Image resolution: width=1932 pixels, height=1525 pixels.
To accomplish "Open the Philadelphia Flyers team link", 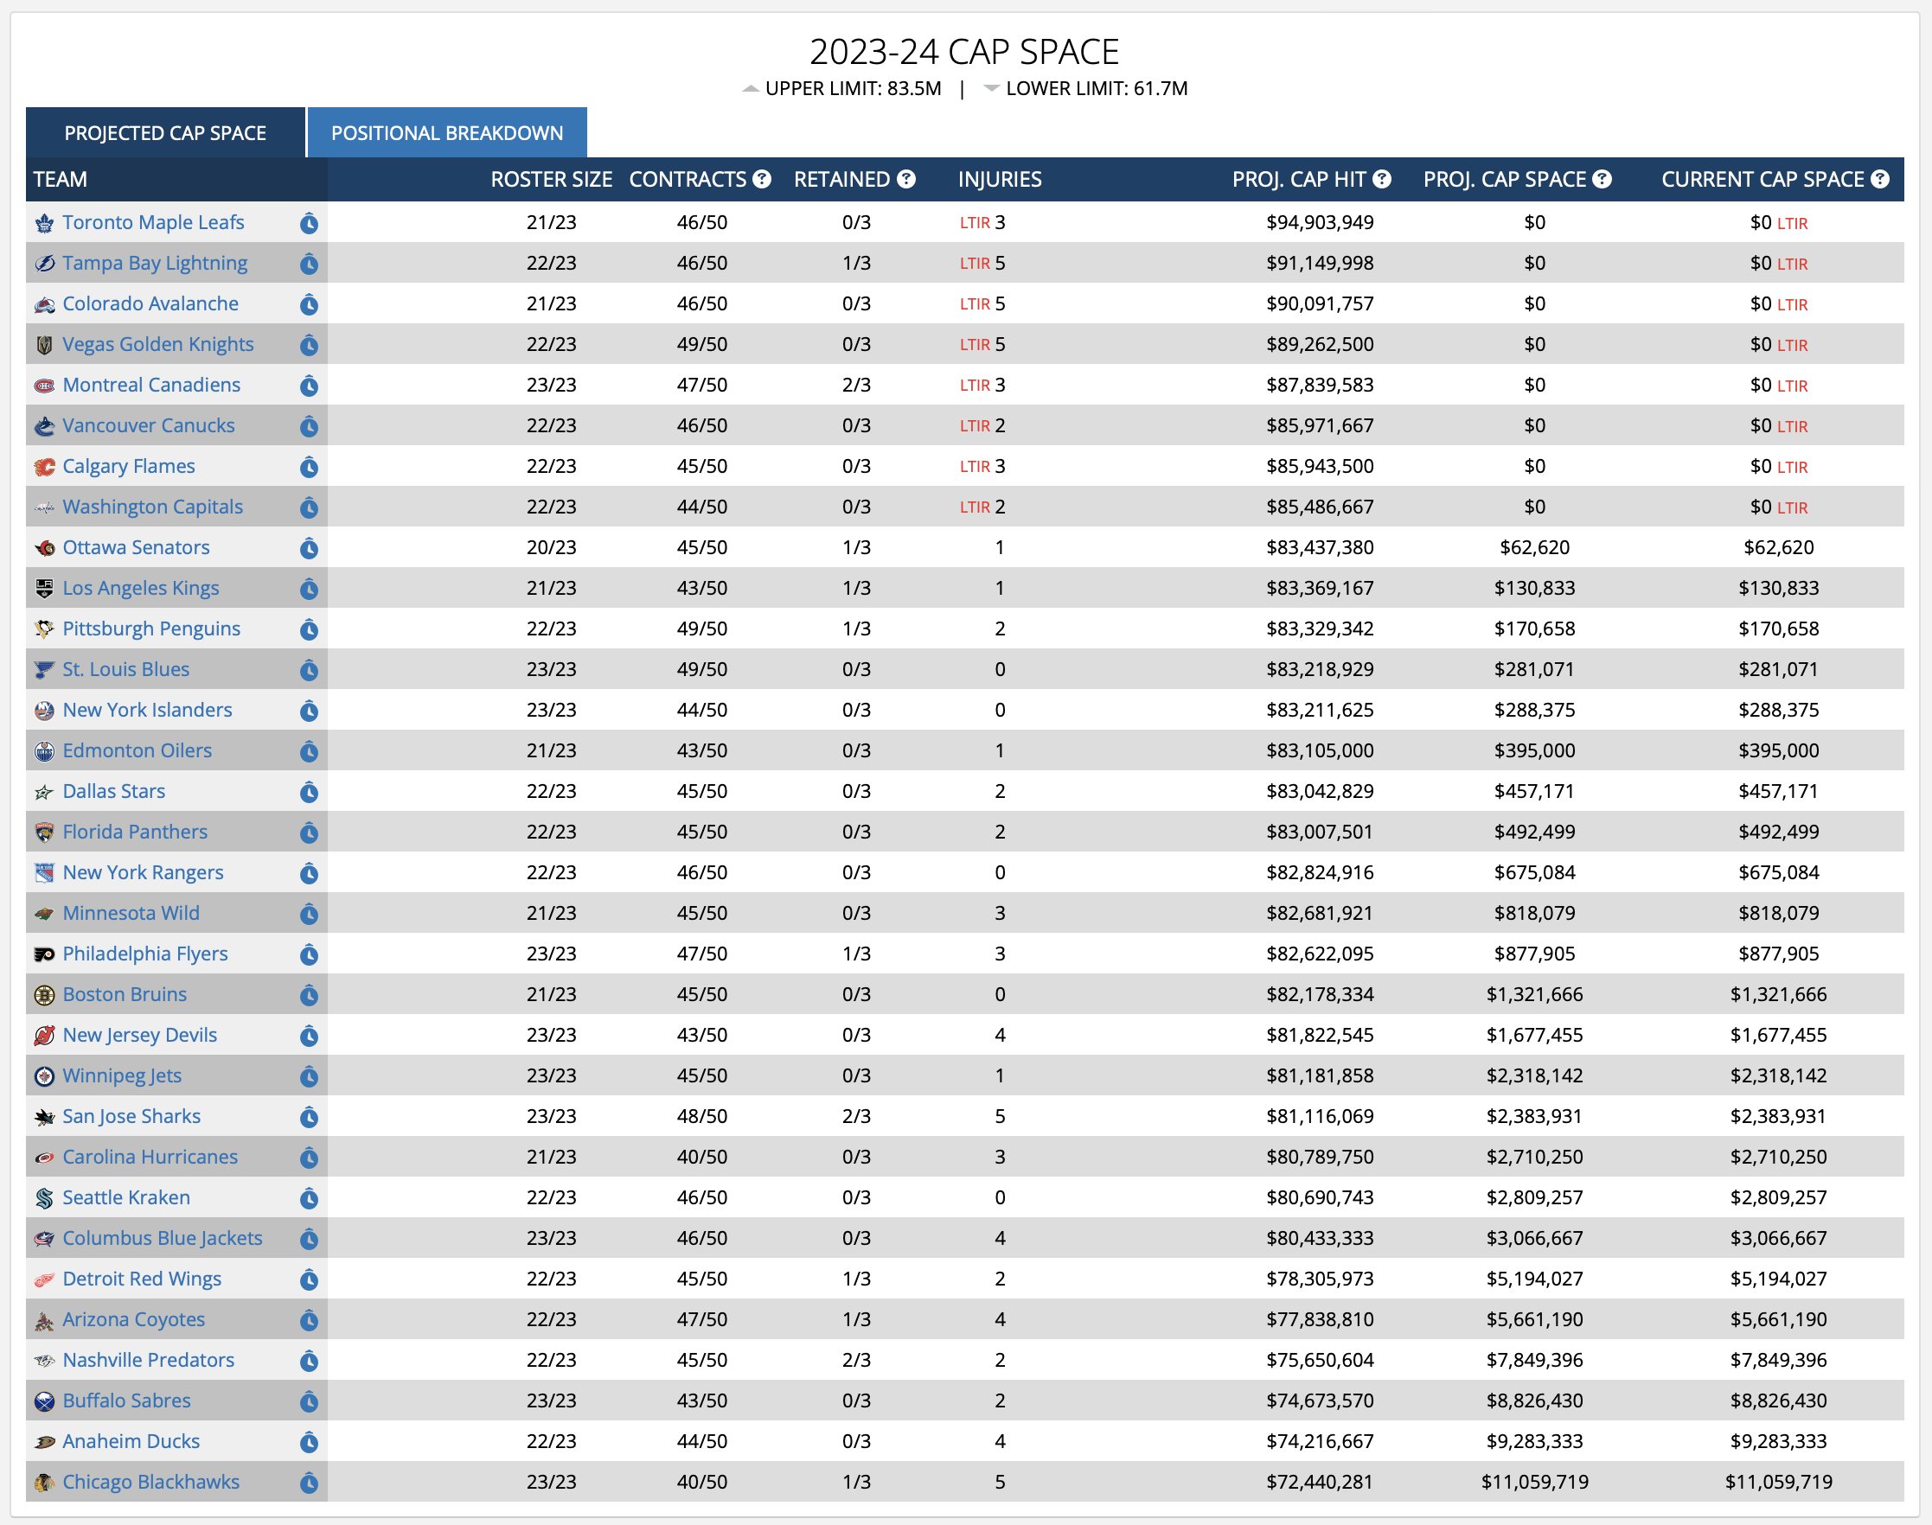I will (x=145, y=954).
